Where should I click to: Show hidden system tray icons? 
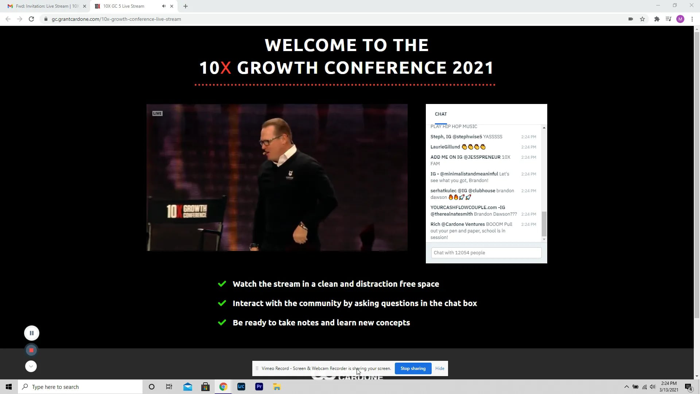(x=626, y=387)
